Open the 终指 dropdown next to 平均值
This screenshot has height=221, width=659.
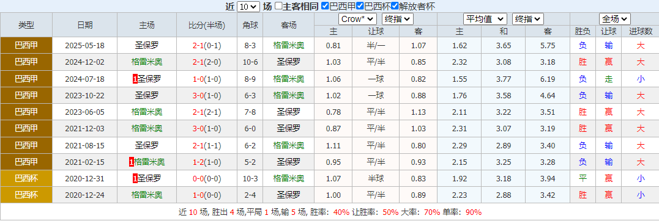(x=528, y=19)
